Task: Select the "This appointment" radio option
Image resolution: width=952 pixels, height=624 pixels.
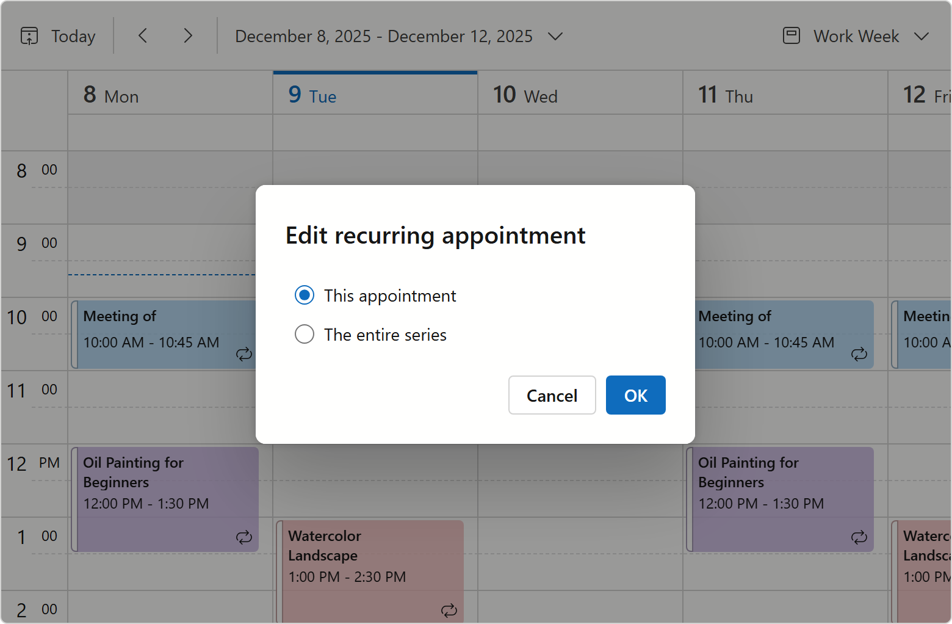Action: coord(305,296)
